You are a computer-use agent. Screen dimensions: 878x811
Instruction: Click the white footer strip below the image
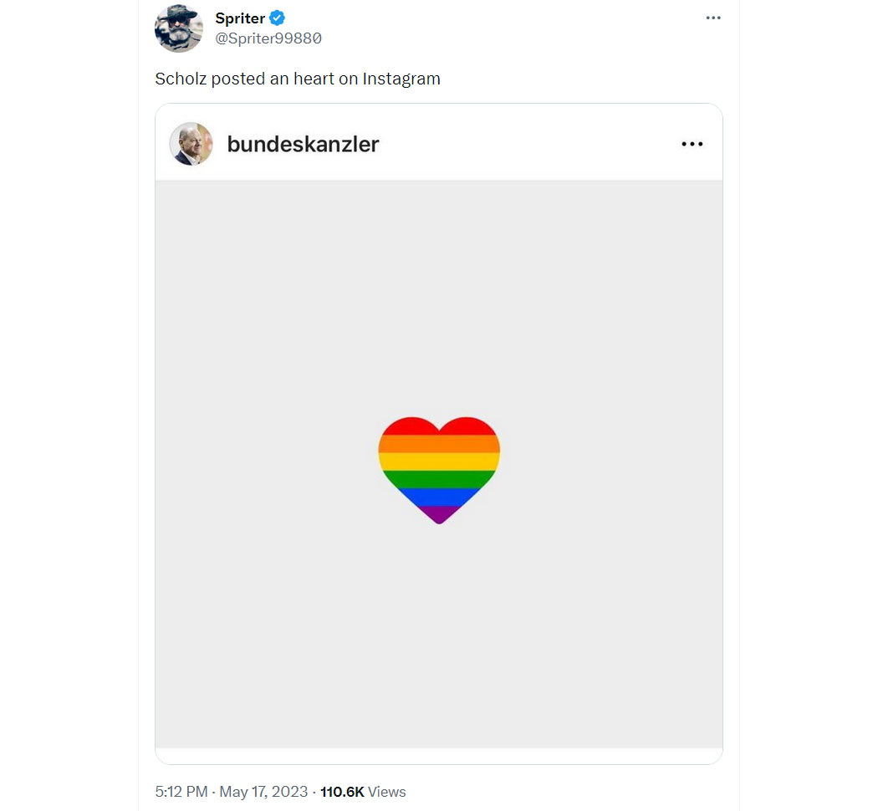[439, 756]
